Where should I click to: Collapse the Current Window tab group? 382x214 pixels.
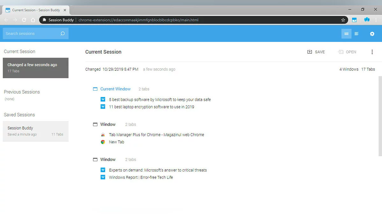tap(115, 89)
